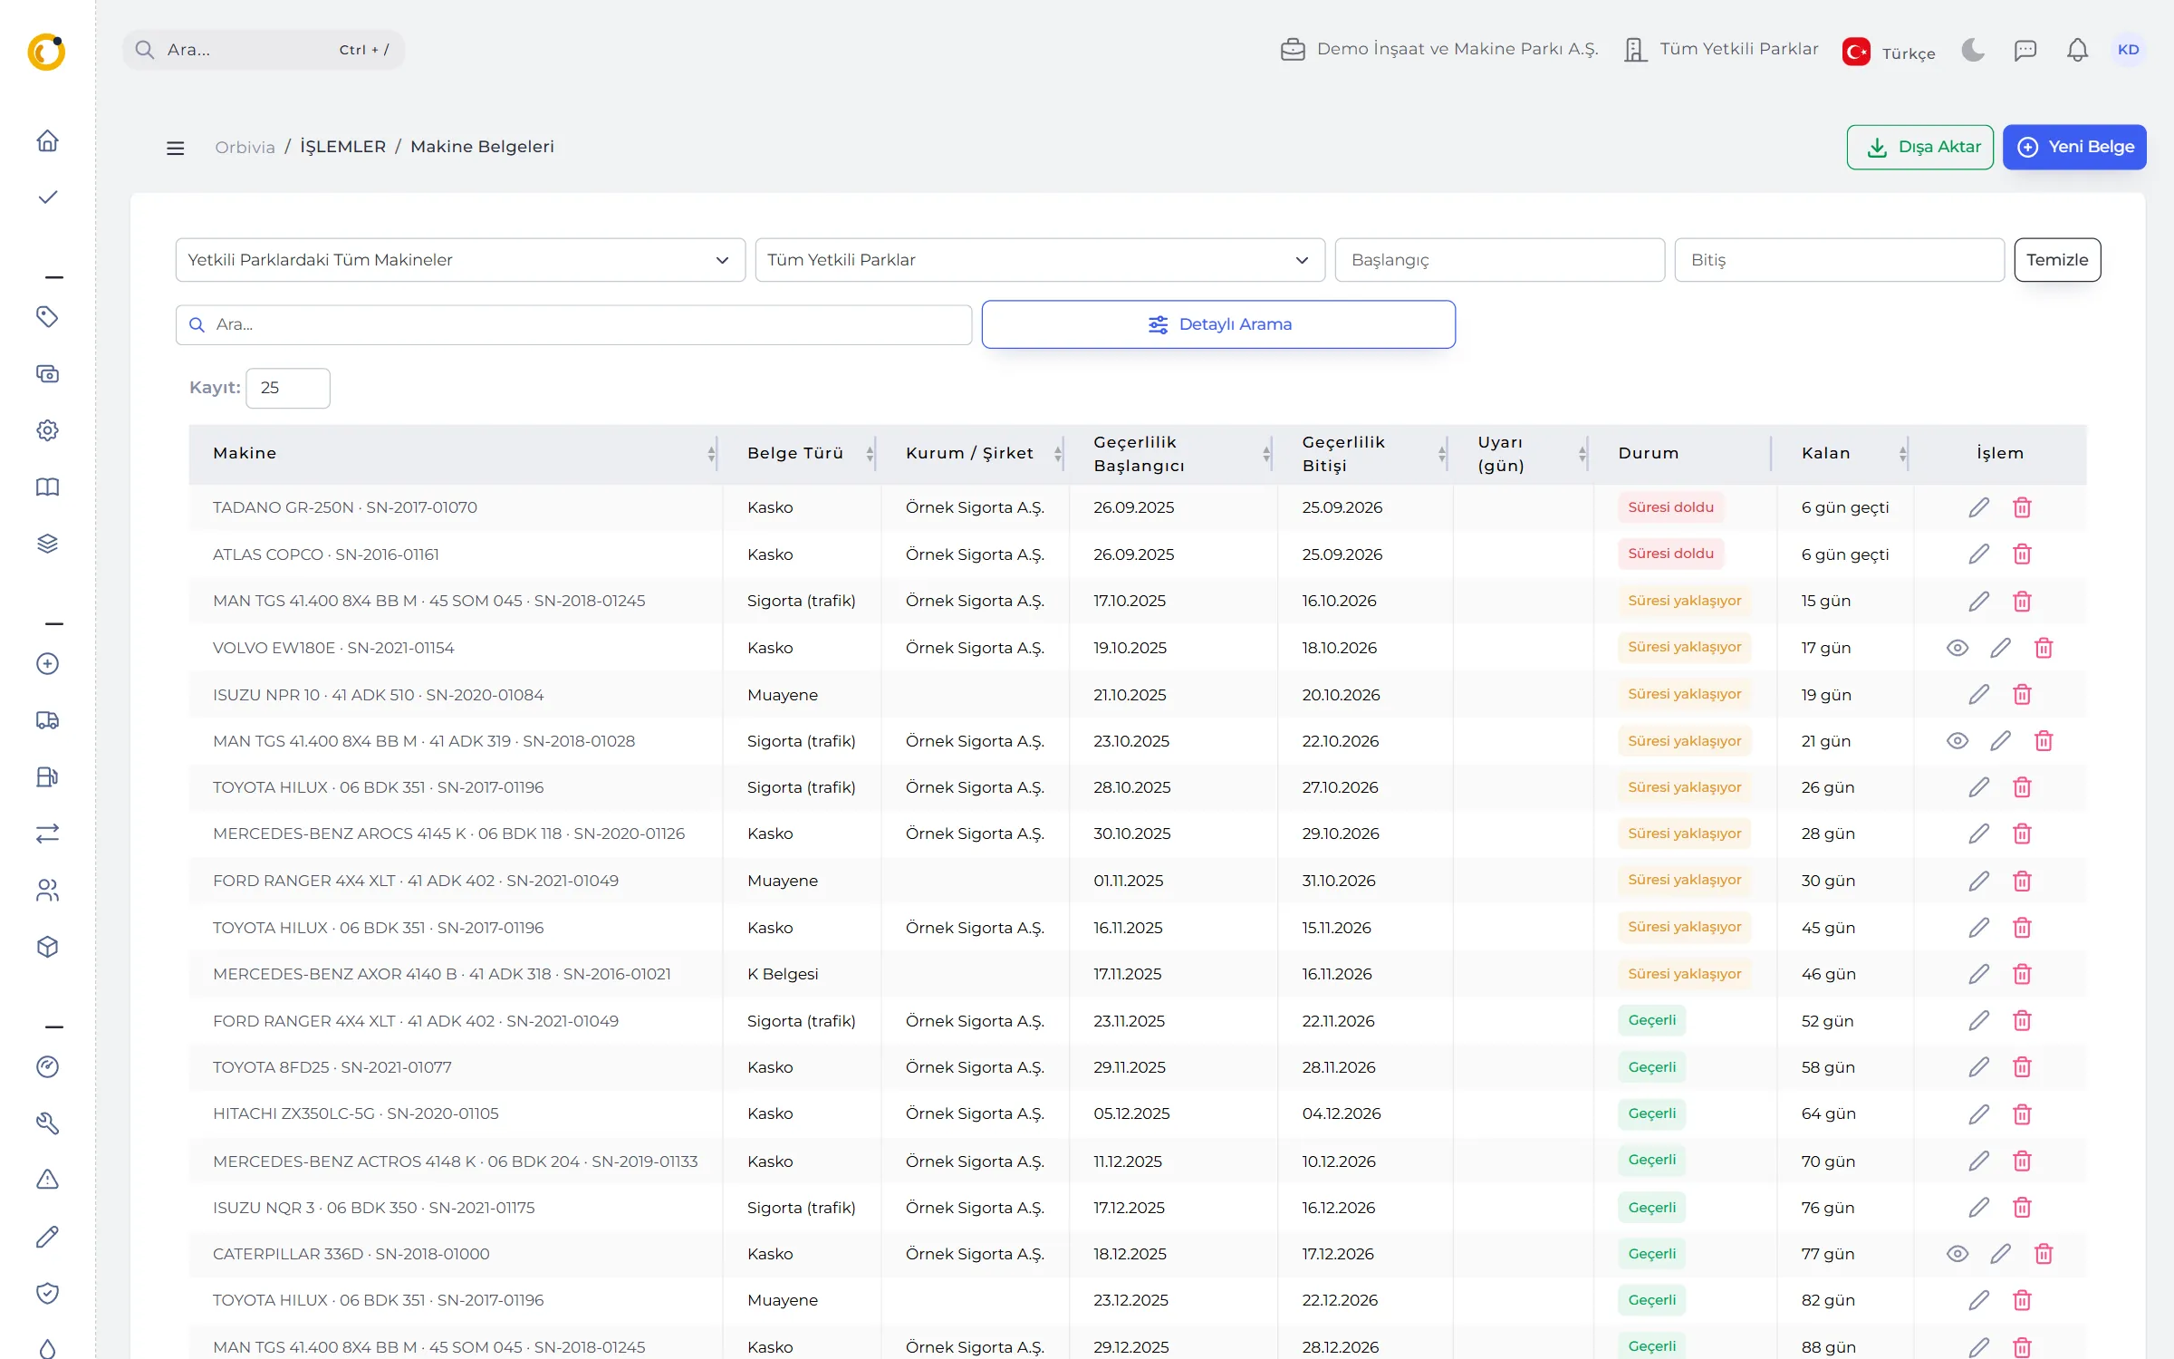Open the open-book icon in sidebar
Image resolution: width=2174 pixels, height=1359 pixels.
pyautogui.click(x=47, y=487)
